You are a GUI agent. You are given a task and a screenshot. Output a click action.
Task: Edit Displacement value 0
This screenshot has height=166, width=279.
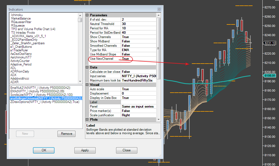pos(138,93)
